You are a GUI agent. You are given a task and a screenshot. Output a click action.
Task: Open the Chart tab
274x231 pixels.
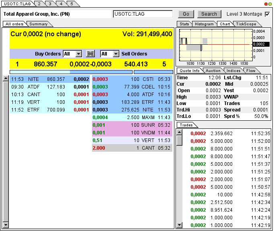(x=225, y=24)
